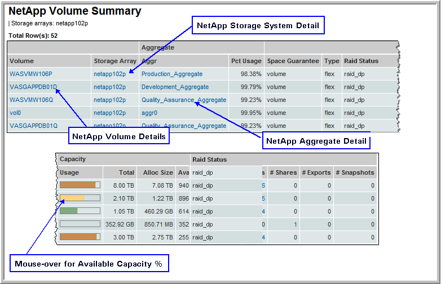Sort by the Alloc Size column header
Image resolution: width=441 pixels, height=284 pixels.
click(158, 172)
